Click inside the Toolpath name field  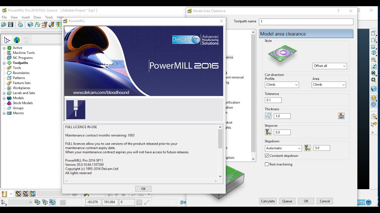pyautogui.click(x=306, y=22)
